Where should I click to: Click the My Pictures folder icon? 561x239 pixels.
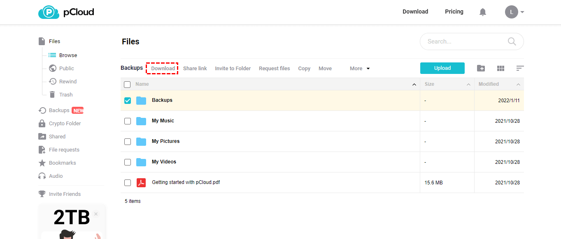[x=141, y=141]
